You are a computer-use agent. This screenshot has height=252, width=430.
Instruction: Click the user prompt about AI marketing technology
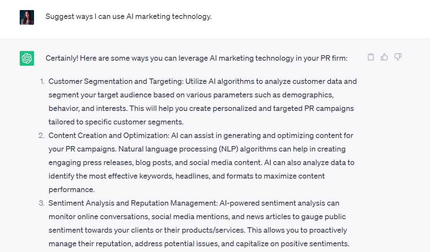pos(128,17)
